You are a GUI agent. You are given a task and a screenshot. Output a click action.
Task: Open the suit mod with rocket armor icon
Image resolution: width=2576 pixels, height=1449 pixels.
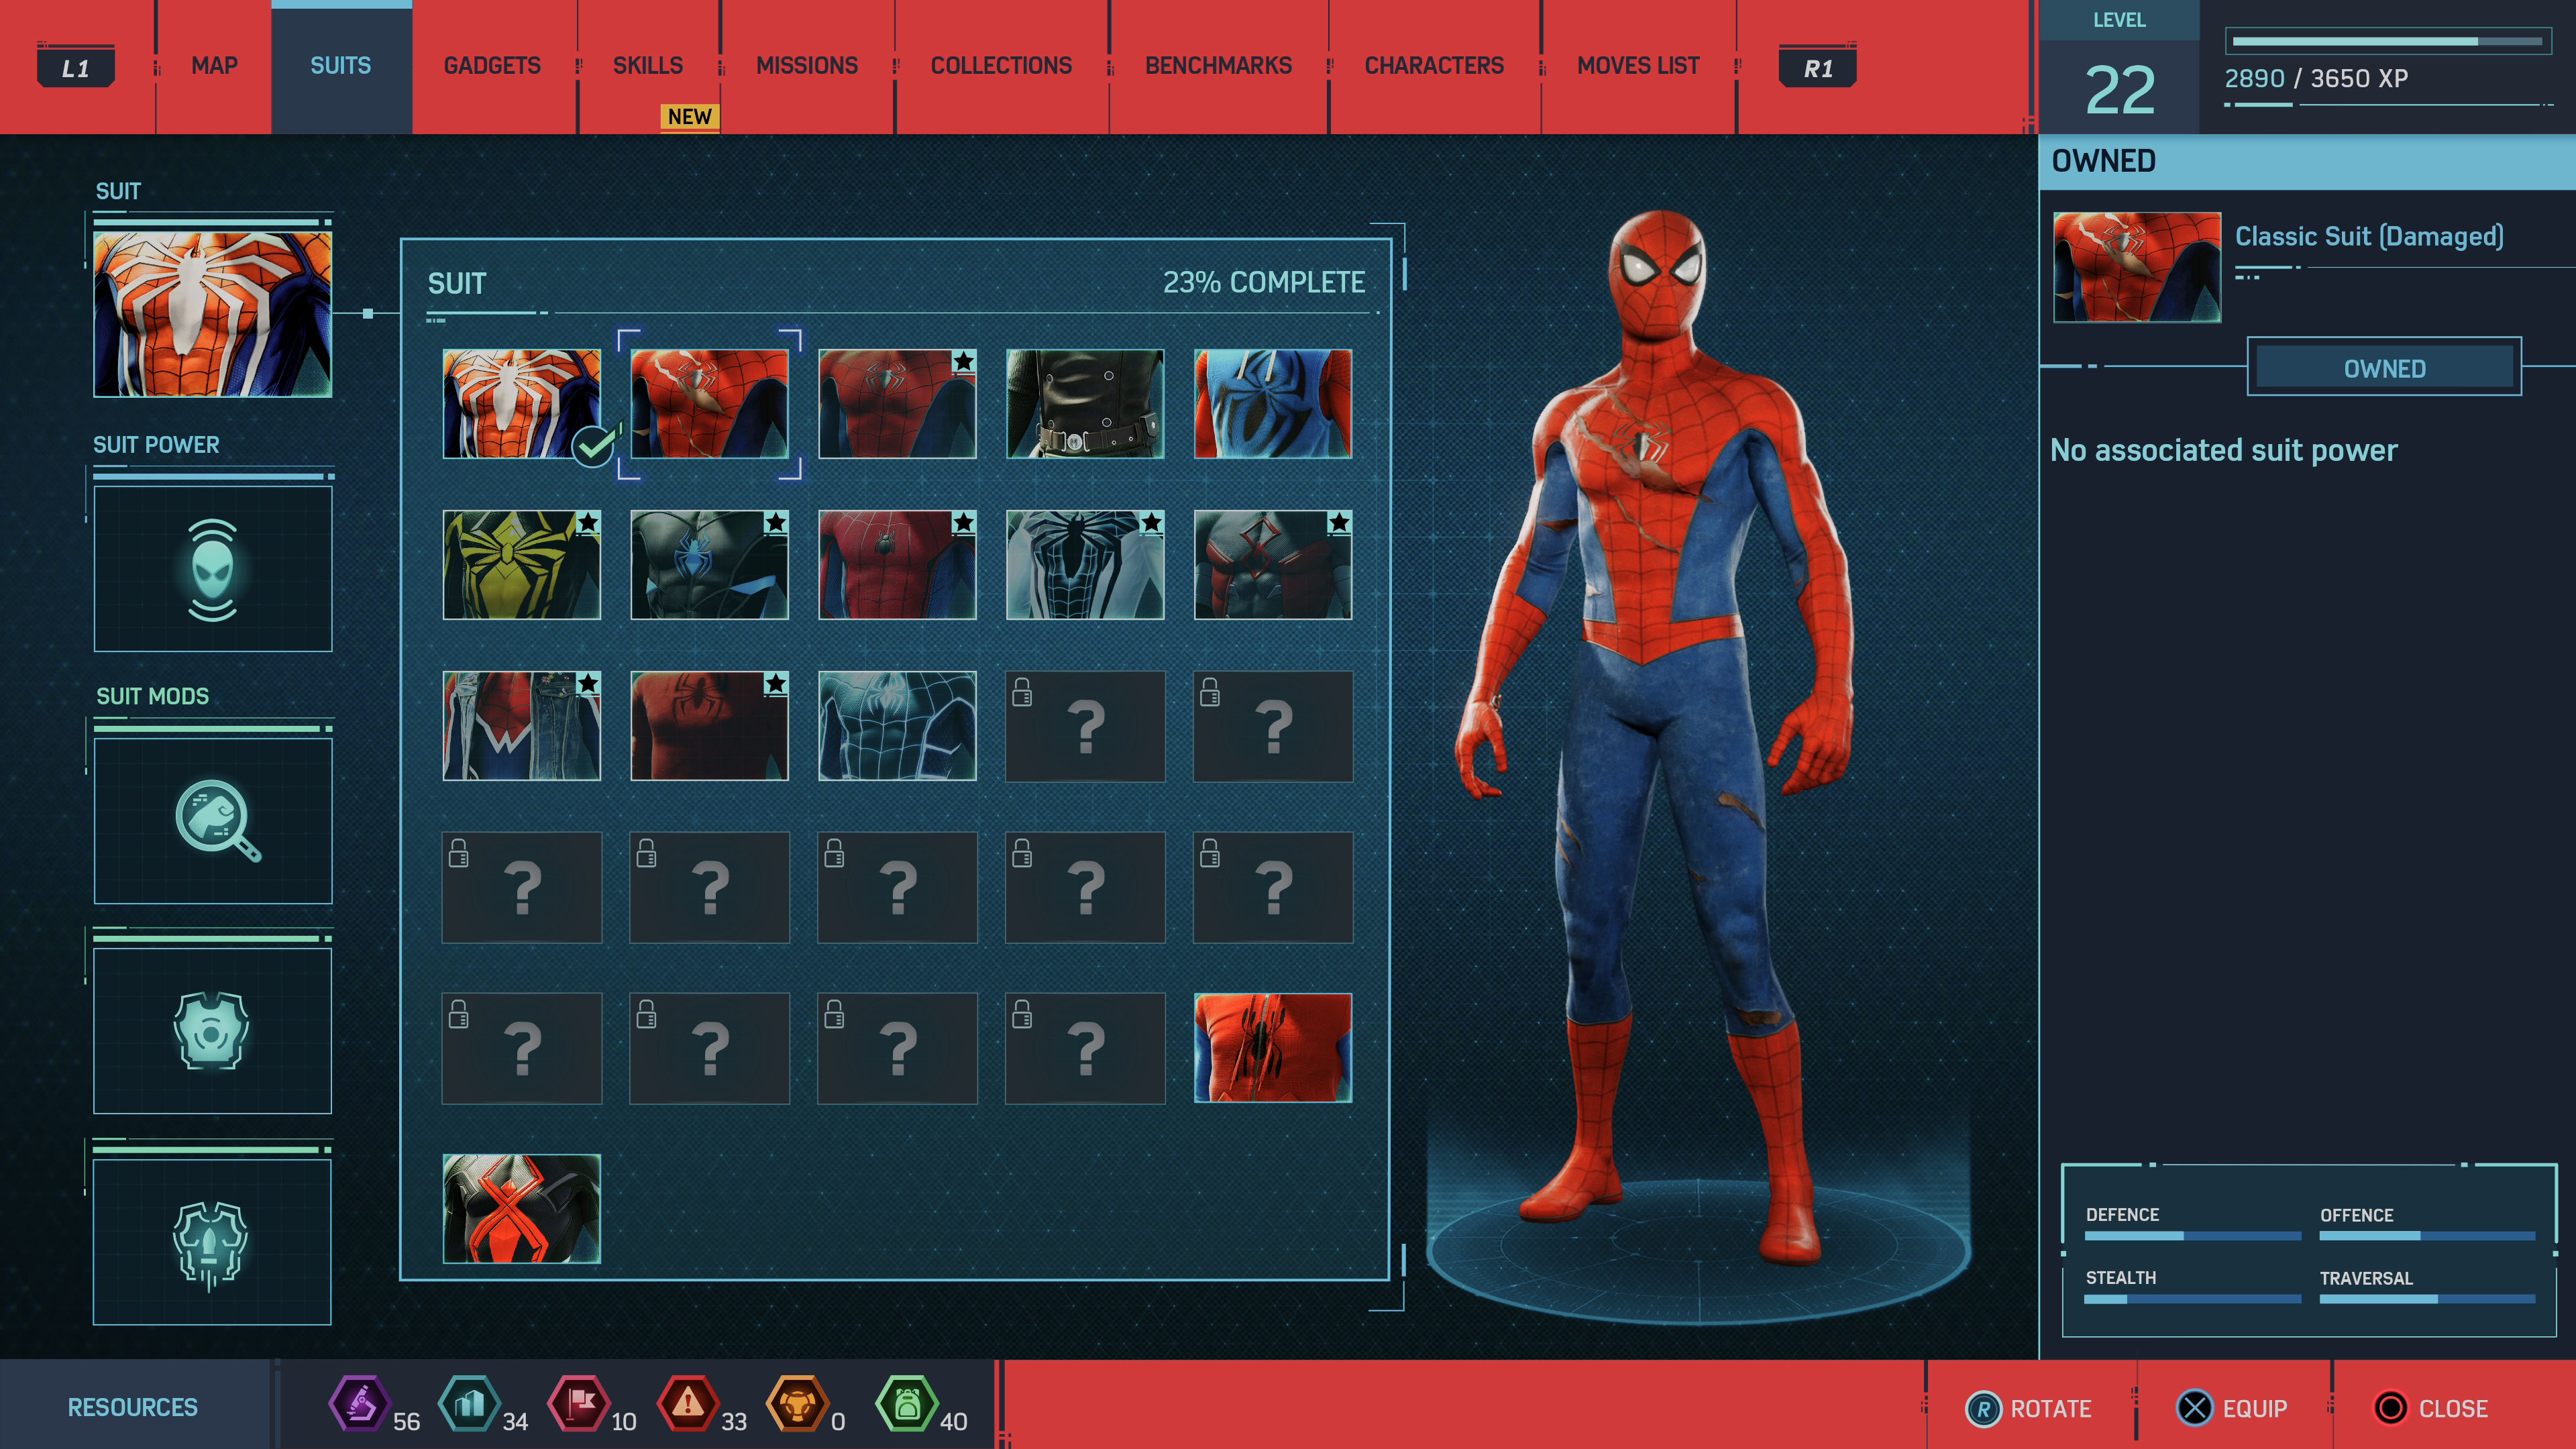[213, 1242]
